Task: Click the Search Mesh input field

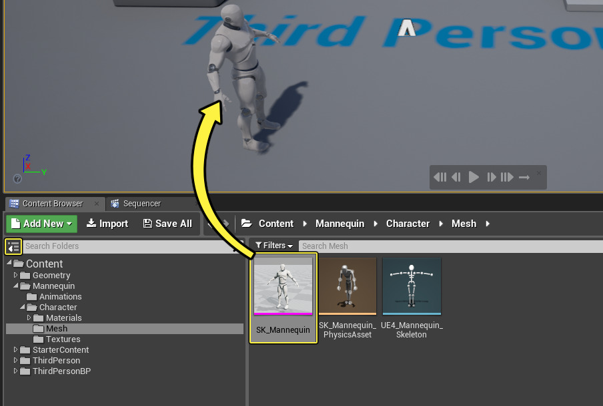Action: [x=447, y=246]
